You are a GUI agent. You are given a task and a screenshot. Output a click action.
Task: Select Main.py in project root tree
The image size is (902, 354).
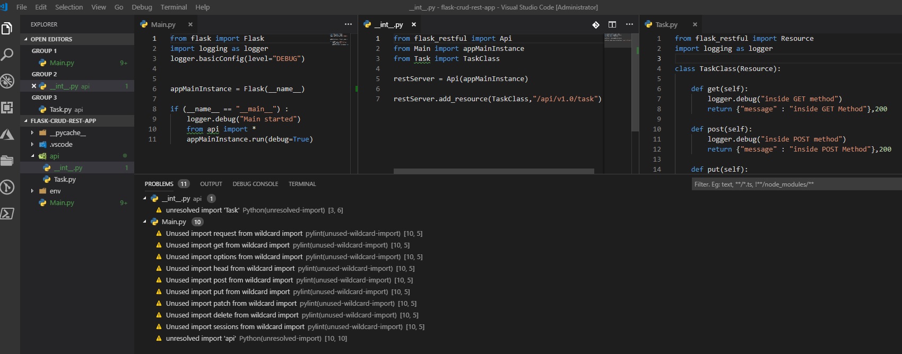pyautogui.click(x=77, y=202)
